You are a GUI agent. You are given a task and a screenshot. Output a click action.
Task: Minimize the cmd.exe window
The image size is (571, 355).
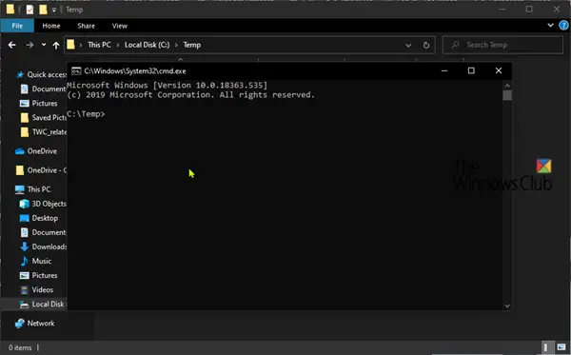point(443,70)
